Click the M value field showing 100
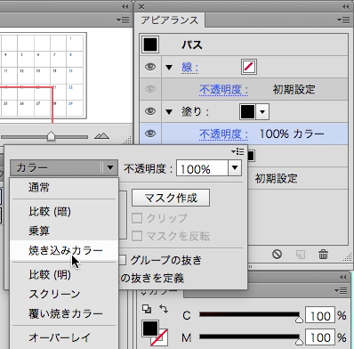The width and height of the screenshot is (354, 349). (x=320, y=337)
